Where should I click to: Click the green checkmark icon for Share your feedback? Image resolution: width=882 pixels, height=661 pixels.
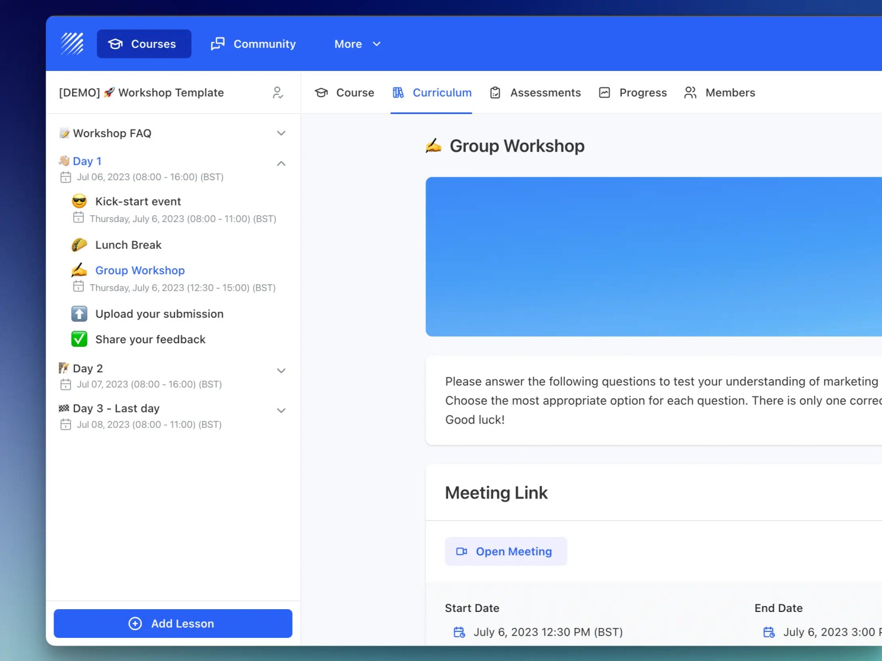tap(79, 339)
